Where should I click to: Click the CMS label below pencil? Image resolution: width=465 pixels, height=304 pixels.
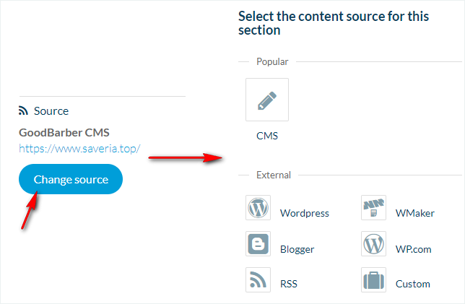click(x=267, y=135)
